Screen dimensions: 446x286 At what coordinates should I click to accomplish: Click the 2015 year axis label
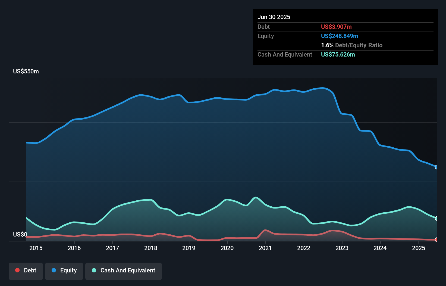(36, 248)
